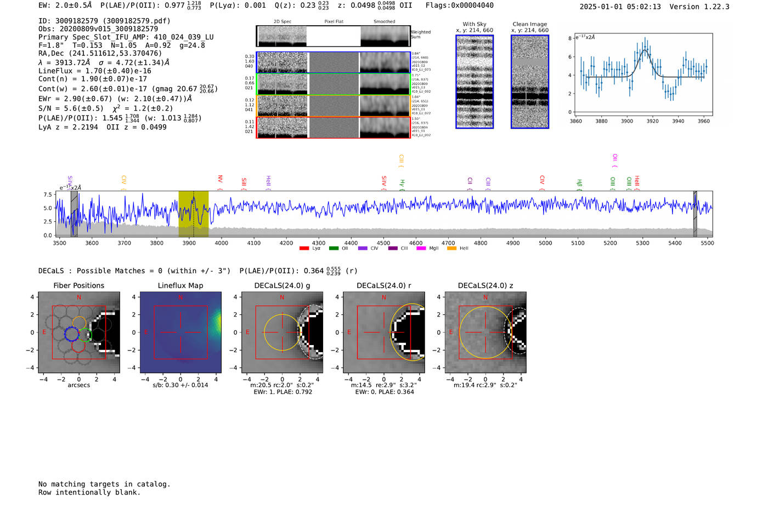
Task: Click the purple CIII marker near 4890
Action: 488,184
